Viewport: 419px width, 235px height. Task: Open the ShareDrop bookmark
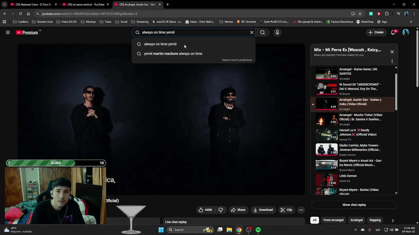click(x=365, y=22)
